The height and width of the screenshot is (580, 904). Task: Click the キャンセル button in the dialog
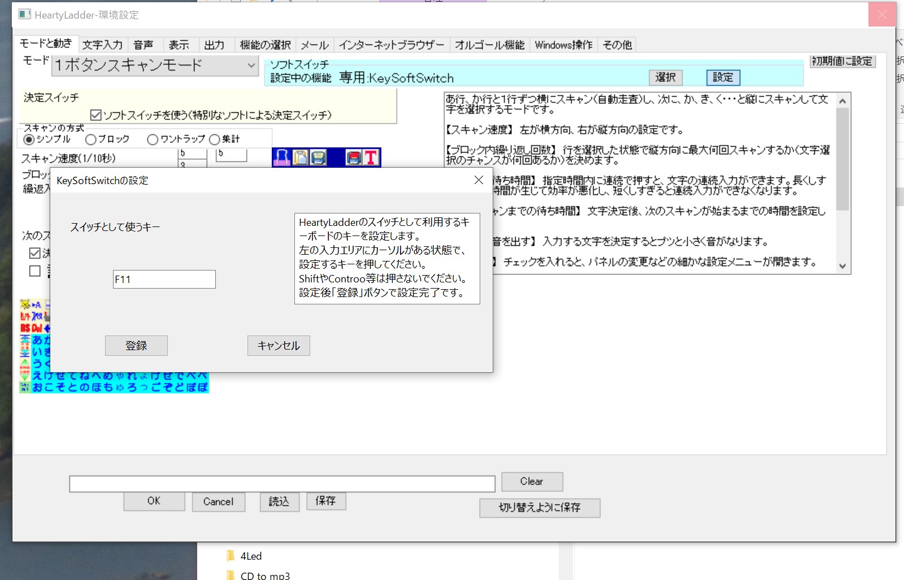tap(279, 346)
